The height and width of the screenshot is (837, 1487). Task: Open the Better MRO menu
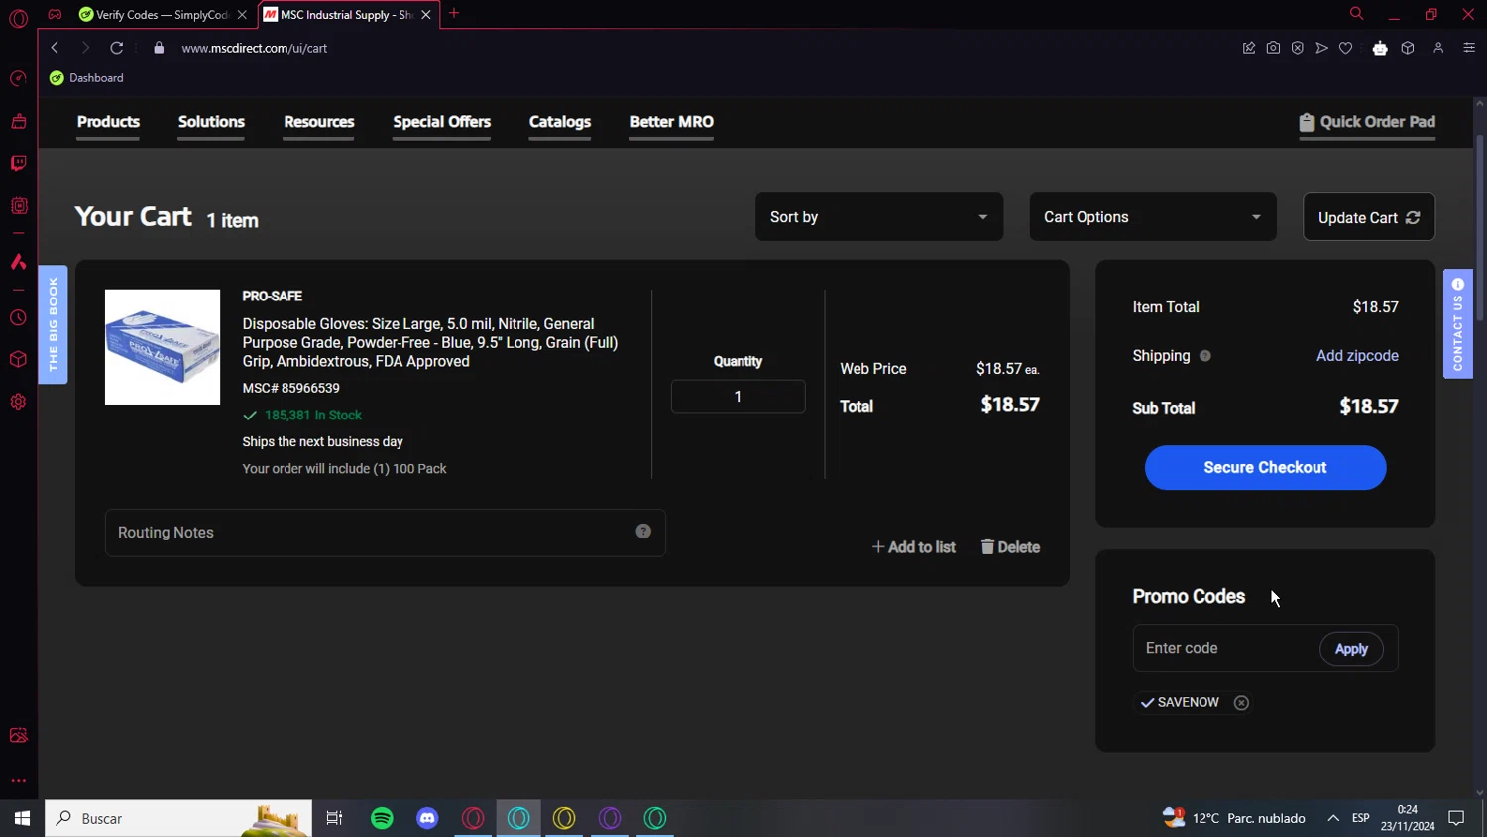pyautogui.click(x=671, y=122)
